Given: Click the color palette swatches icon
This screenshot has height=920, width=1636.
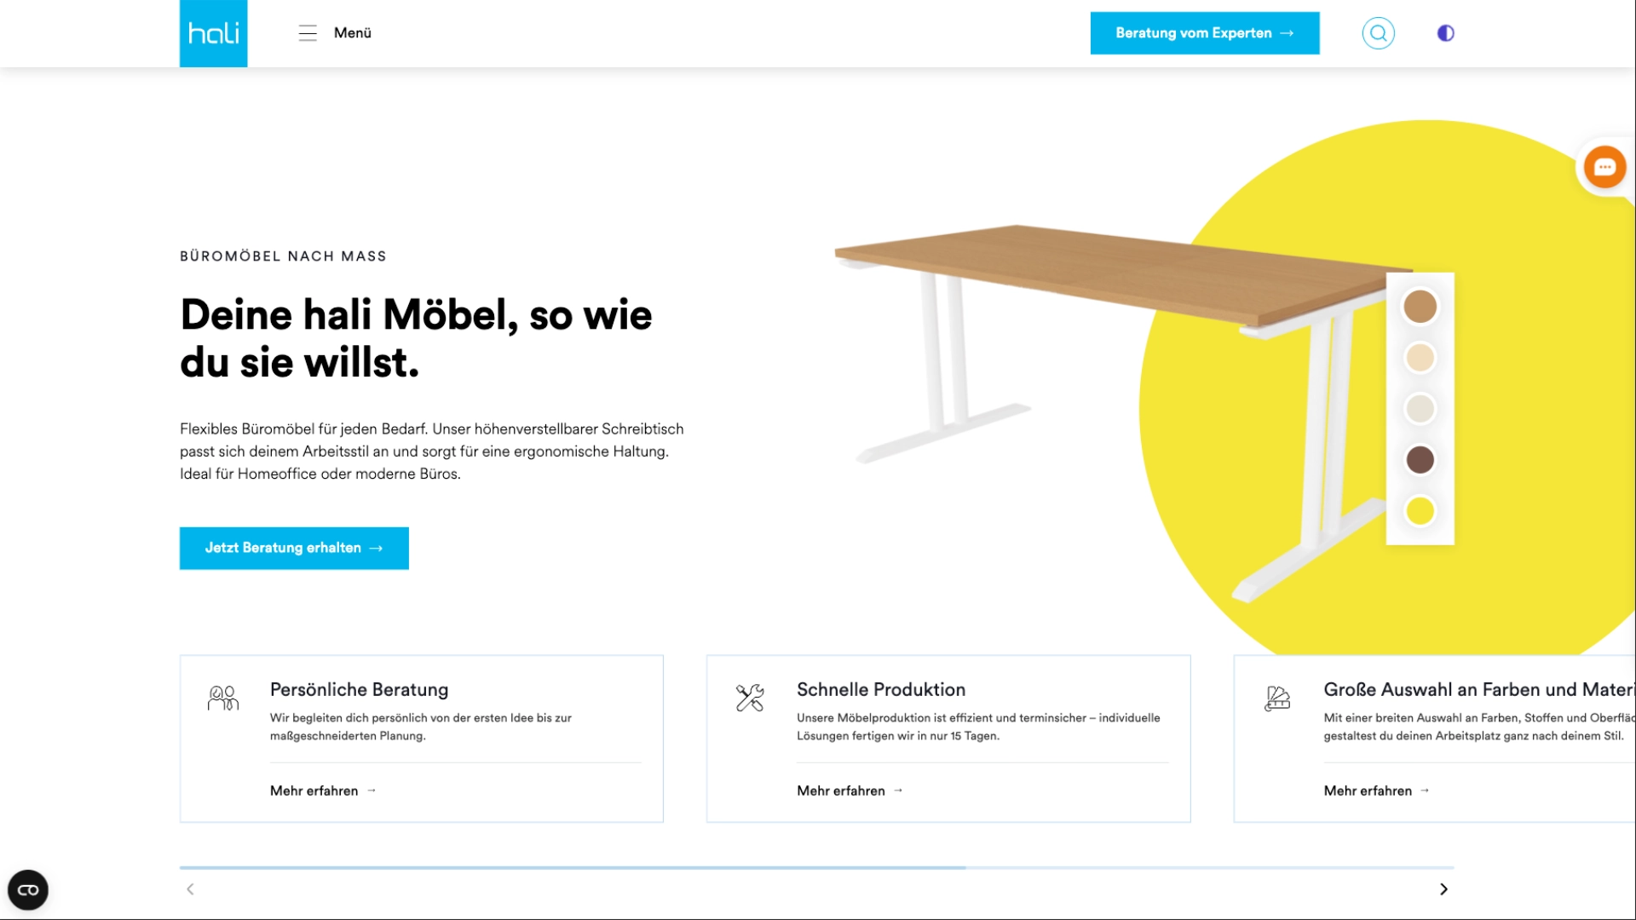Looking at the screenshot, I should (1276, 699).
